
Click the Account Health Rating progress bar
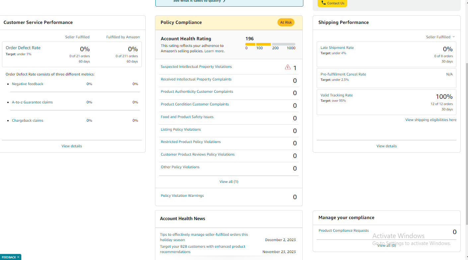[x=270, y=44]
